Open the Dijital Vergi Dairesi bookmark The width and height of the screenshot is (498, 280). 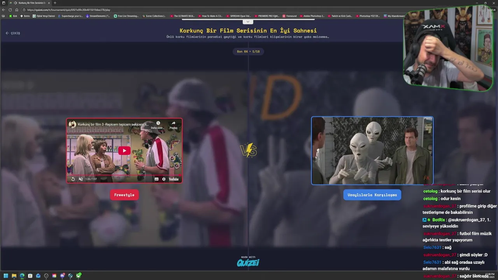(x=44, y=16)
